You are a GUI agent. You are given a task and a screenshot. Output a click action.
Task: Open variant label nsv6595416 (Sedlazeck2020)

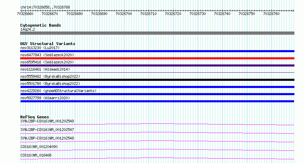point(47,62)
